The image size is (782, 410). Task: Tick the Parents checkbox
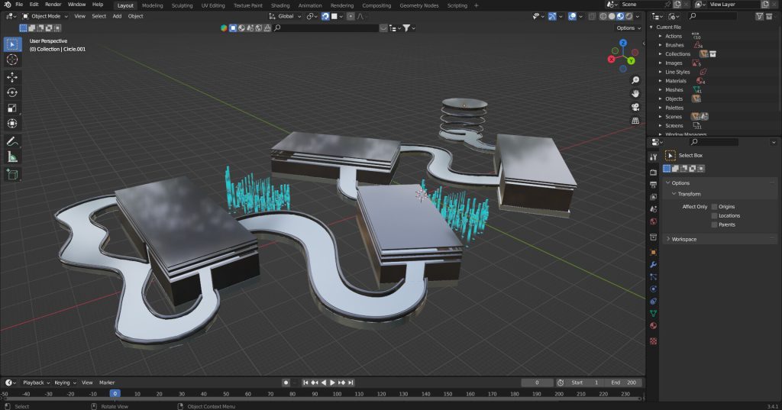coord(715,225)
